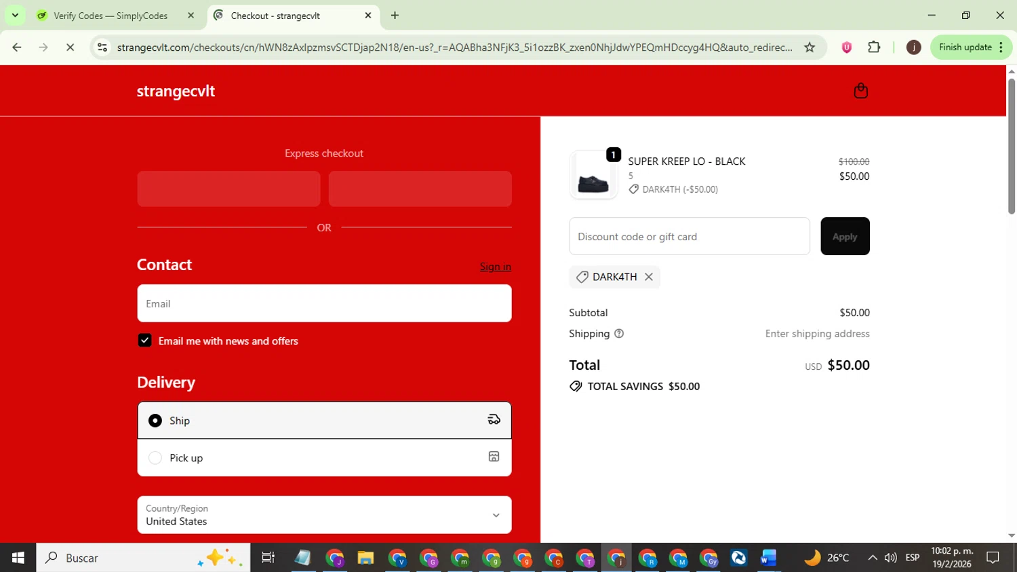Click the SUPER KREEP LO - BLACK product name
The width and height of the screenshot is (1017, 572).
(x=686, y=161)
